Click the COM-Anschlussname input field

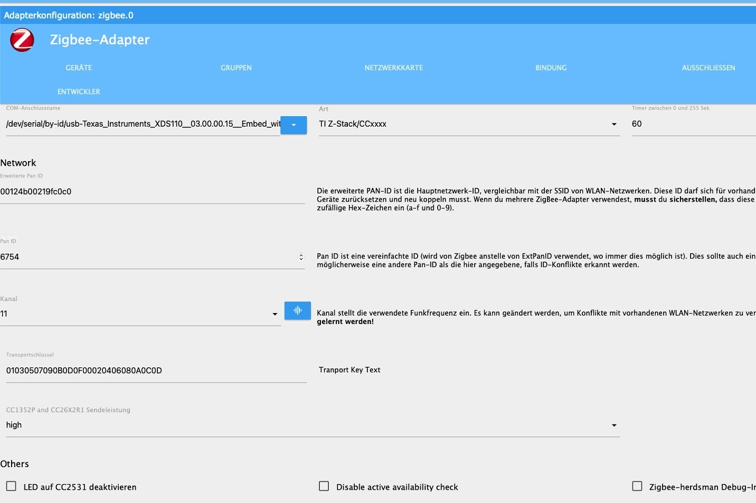(143, 124)
